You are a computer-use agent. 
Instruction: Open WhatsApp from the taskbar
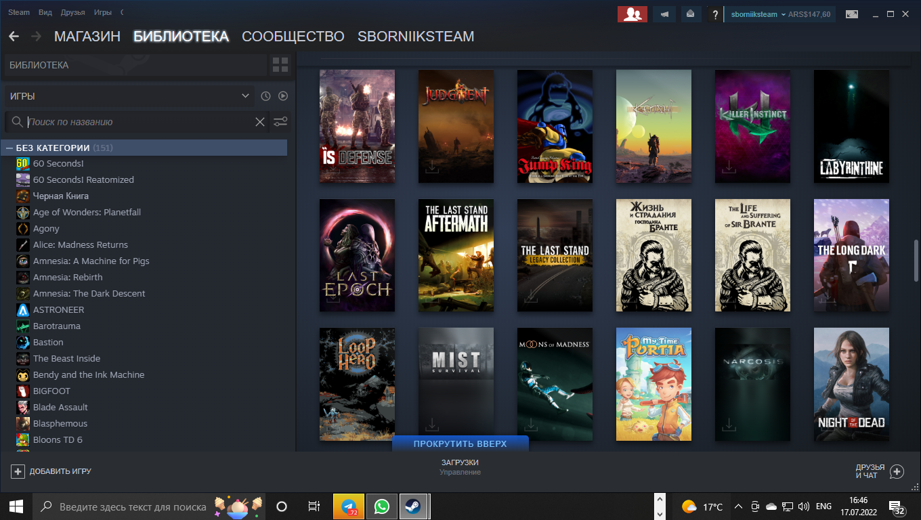click(382, 506)
